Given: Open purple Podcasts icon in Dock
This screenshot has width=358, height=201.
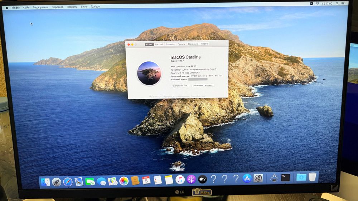Looking at the screenshot, I should pos(191,179).
